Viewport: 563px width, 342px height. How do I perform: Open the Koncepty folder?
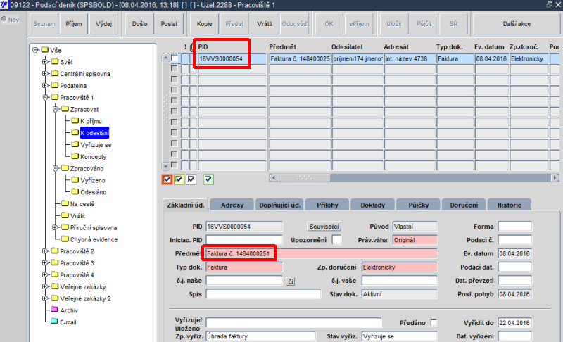pos(94,157)
